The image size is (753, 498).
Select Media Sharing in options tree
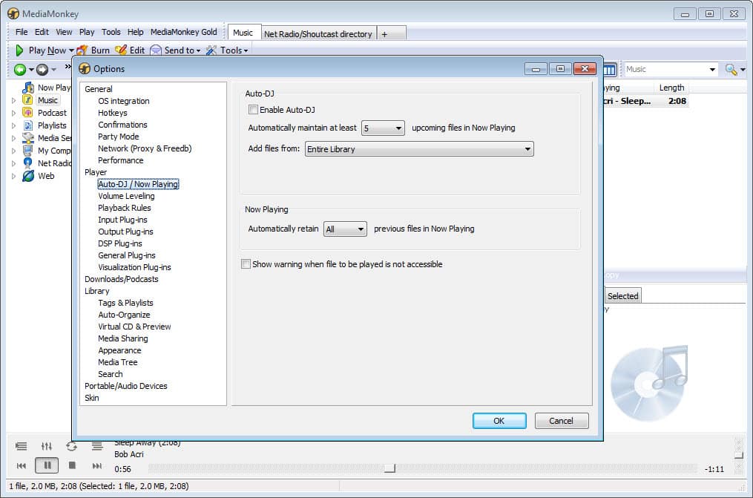pos(123,338)
